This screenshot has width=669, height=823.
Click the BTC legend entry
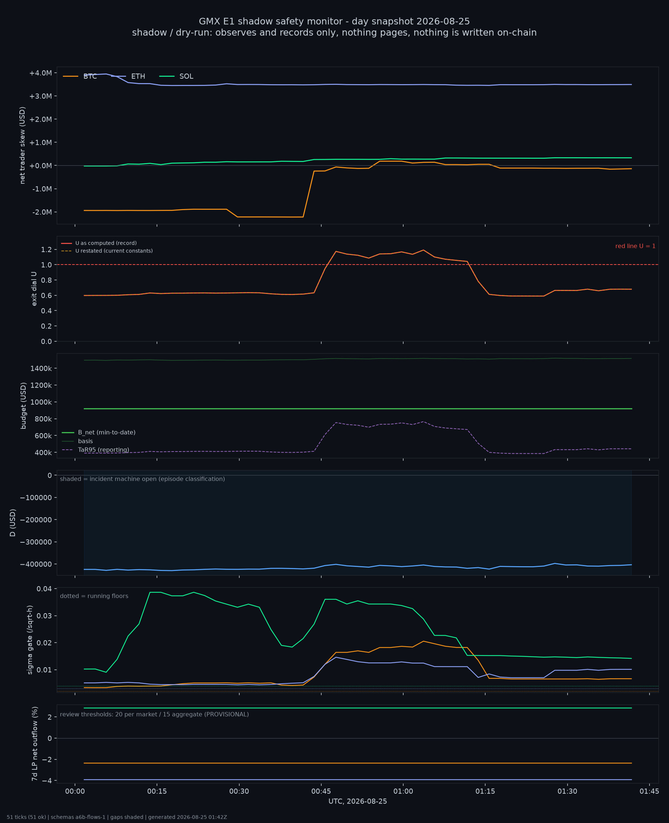[80, 76]
